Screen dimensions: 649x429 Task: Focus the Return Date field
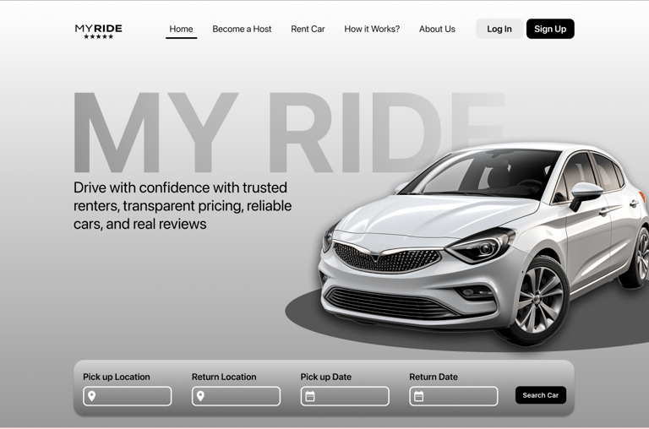coord(454,396)
